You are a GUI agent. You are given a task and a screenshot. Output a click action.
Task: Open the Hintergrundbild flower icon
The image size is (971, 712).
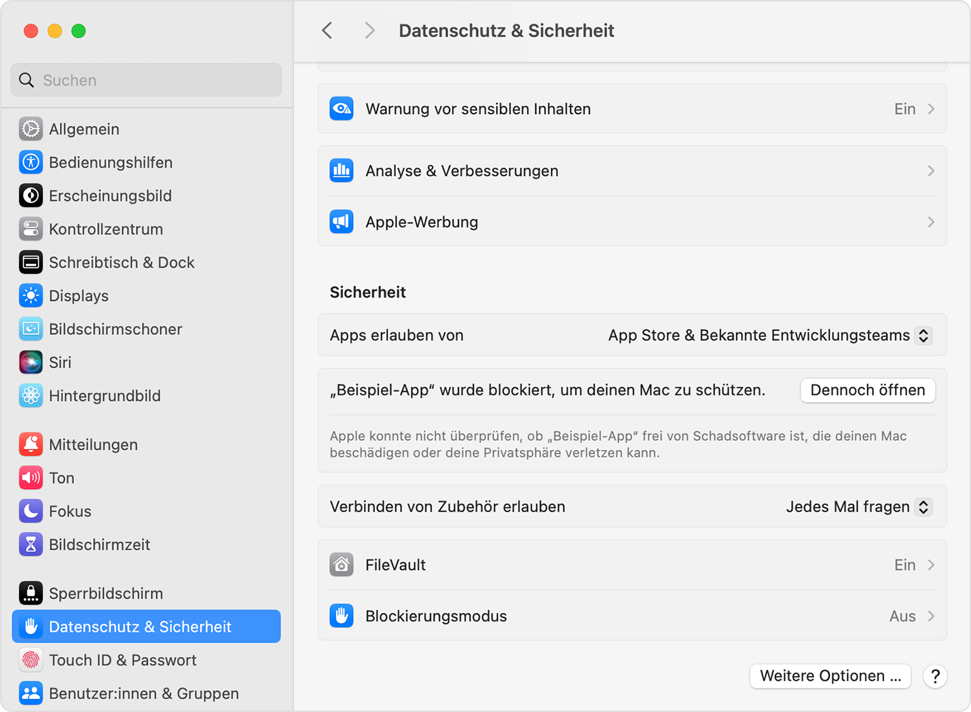click(x=31, y=395)
